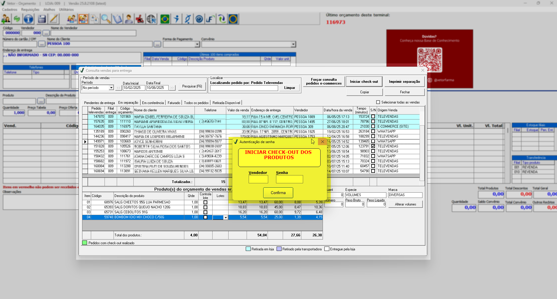
Task: Click the add customer icon with plus
Action: (x=6, y=19)
